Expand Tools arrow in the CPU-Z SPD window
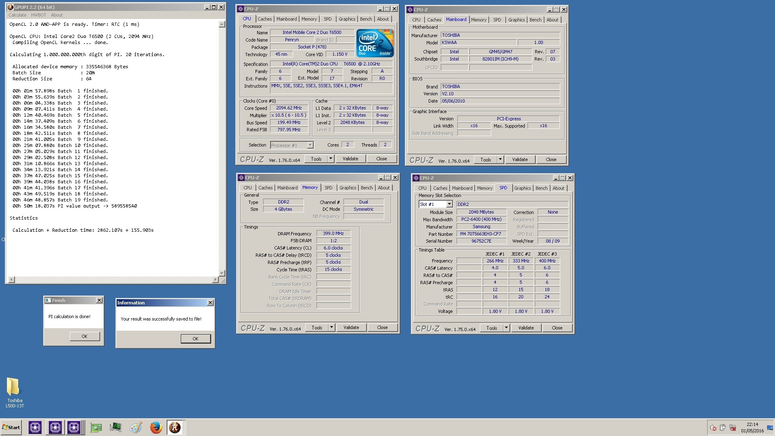 tap(506, 328)
